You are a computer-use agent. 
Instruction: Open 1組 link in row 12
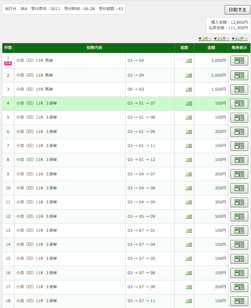(x=189, y=217)
